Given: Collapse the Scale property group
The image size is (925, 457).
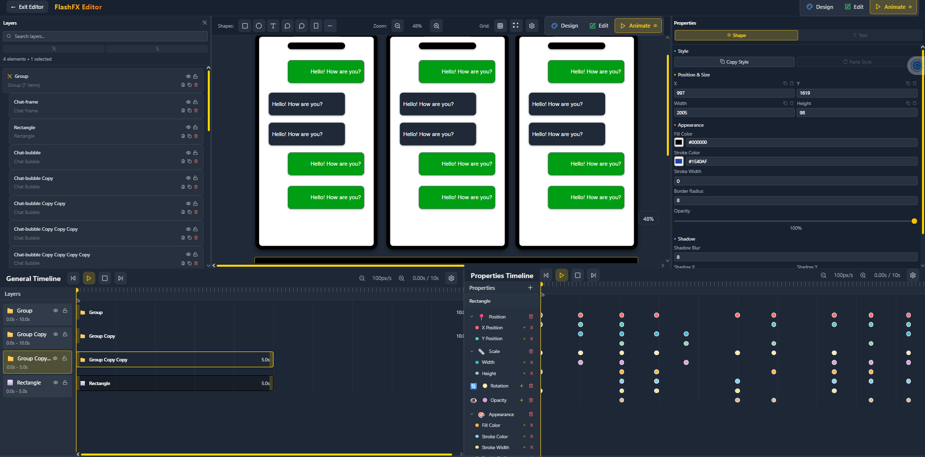Looking at the screenshot, I should pos(472,352).
